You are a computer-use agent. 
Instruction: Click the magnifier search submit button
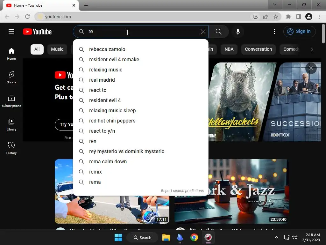218,32
